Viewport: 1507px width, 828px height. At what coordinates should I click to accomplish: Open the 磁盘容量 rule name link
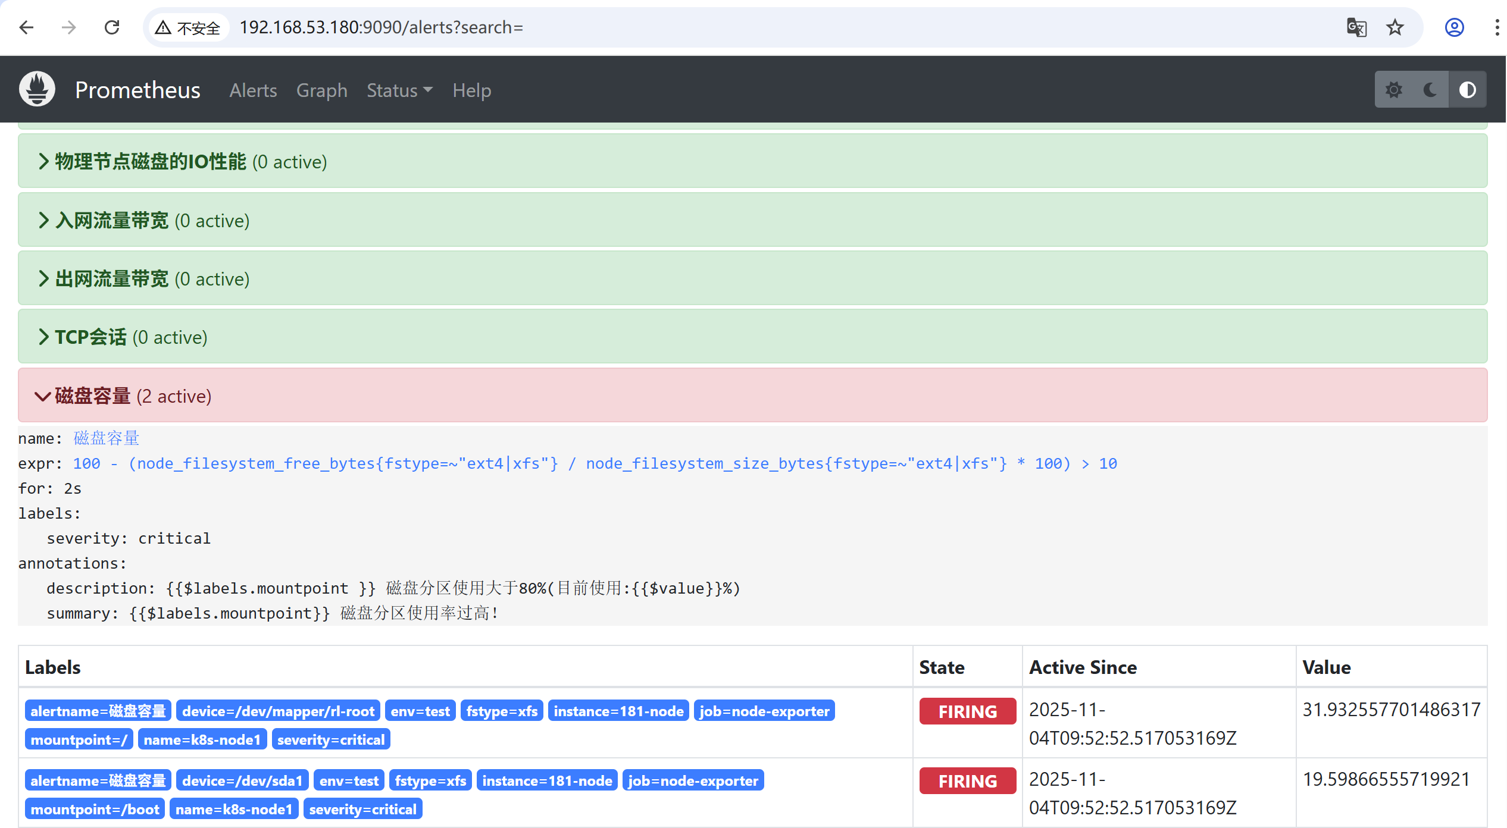[x=105, y=438]
